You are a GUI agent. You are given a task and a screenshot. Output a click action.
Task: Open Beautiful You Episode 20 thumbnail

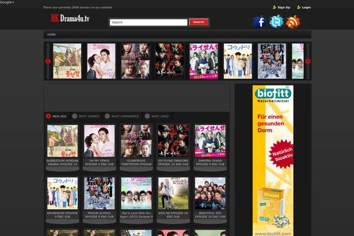[x=210, y=194]
